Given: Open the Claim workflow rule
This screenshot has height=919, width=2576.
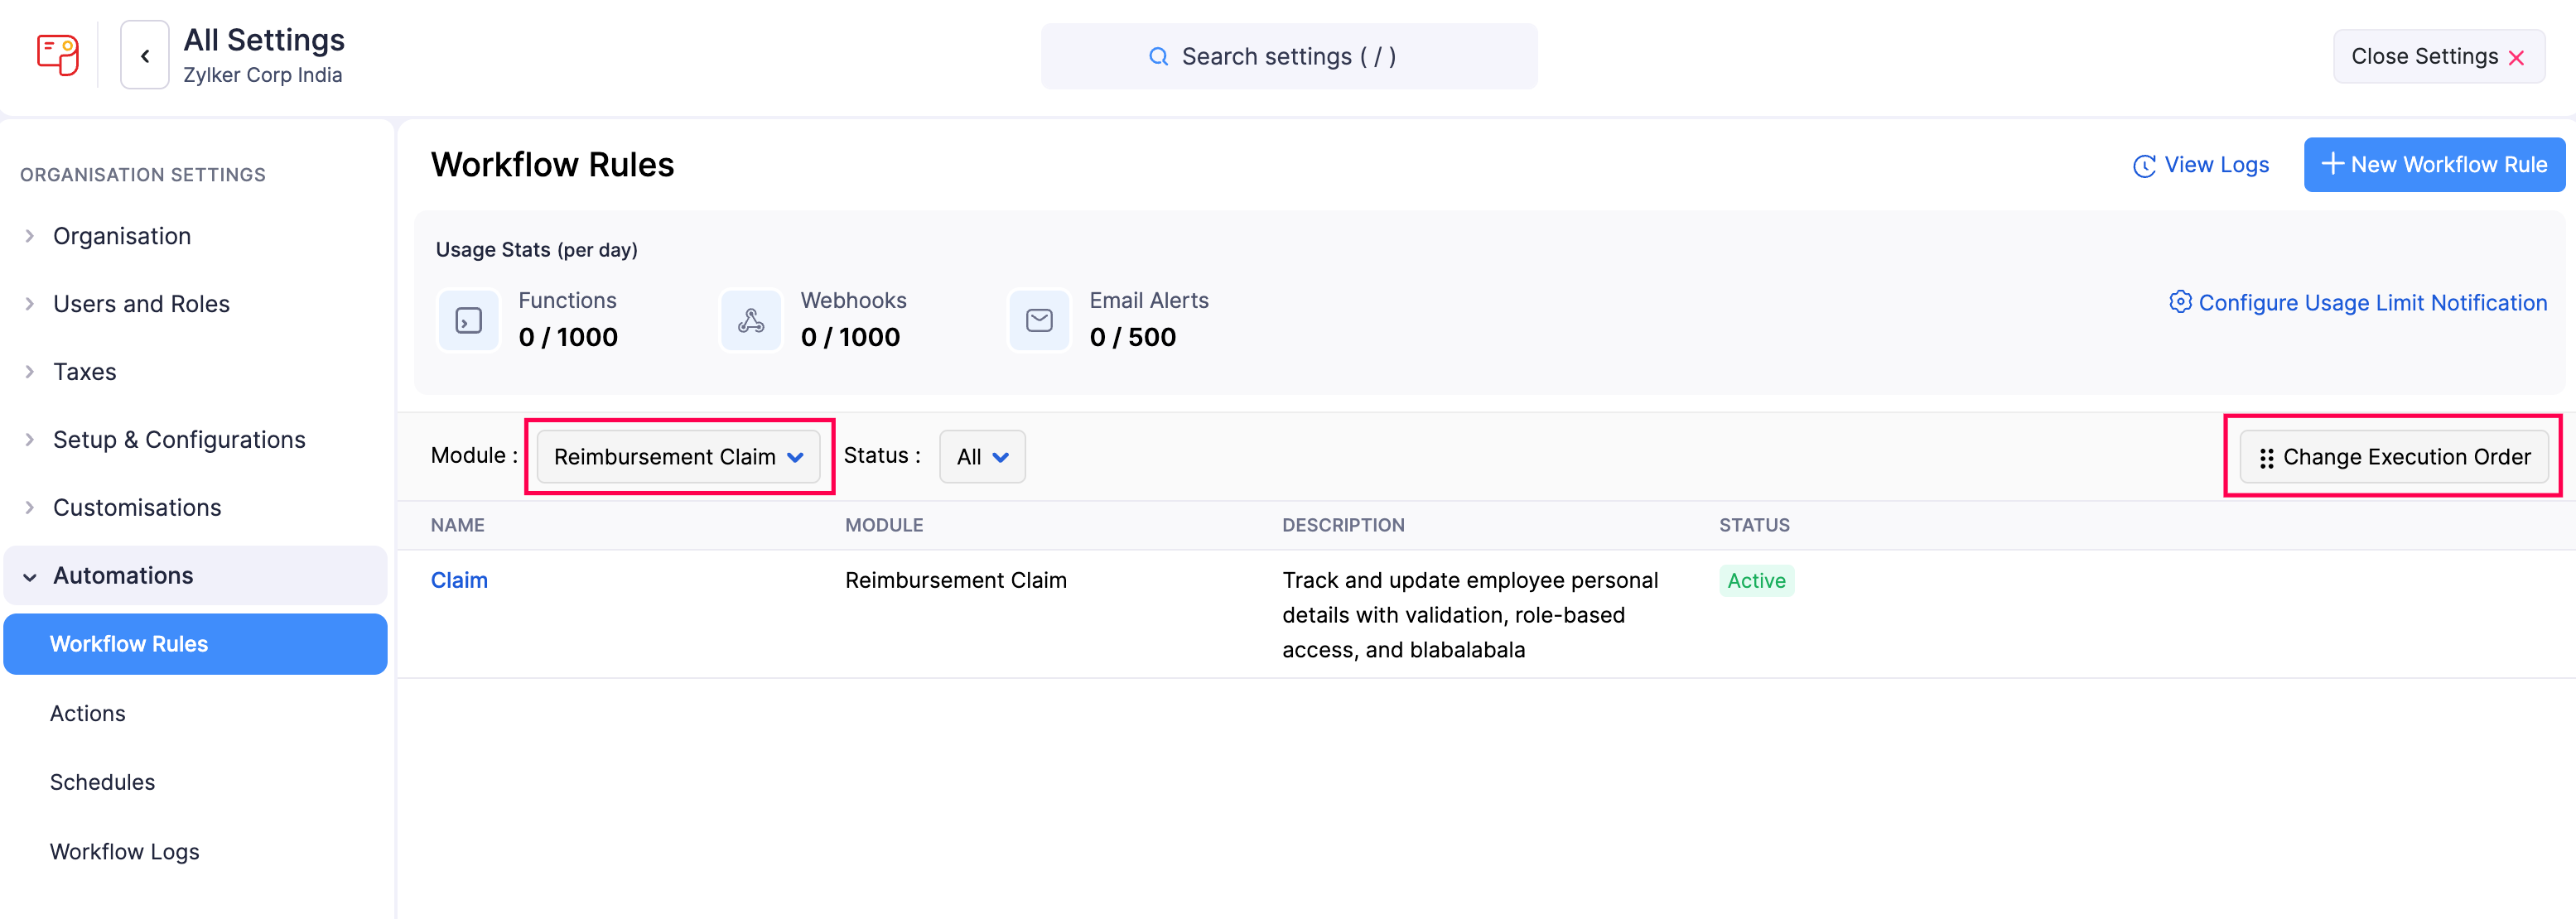Looking at the screenshot, I should 459,580.
